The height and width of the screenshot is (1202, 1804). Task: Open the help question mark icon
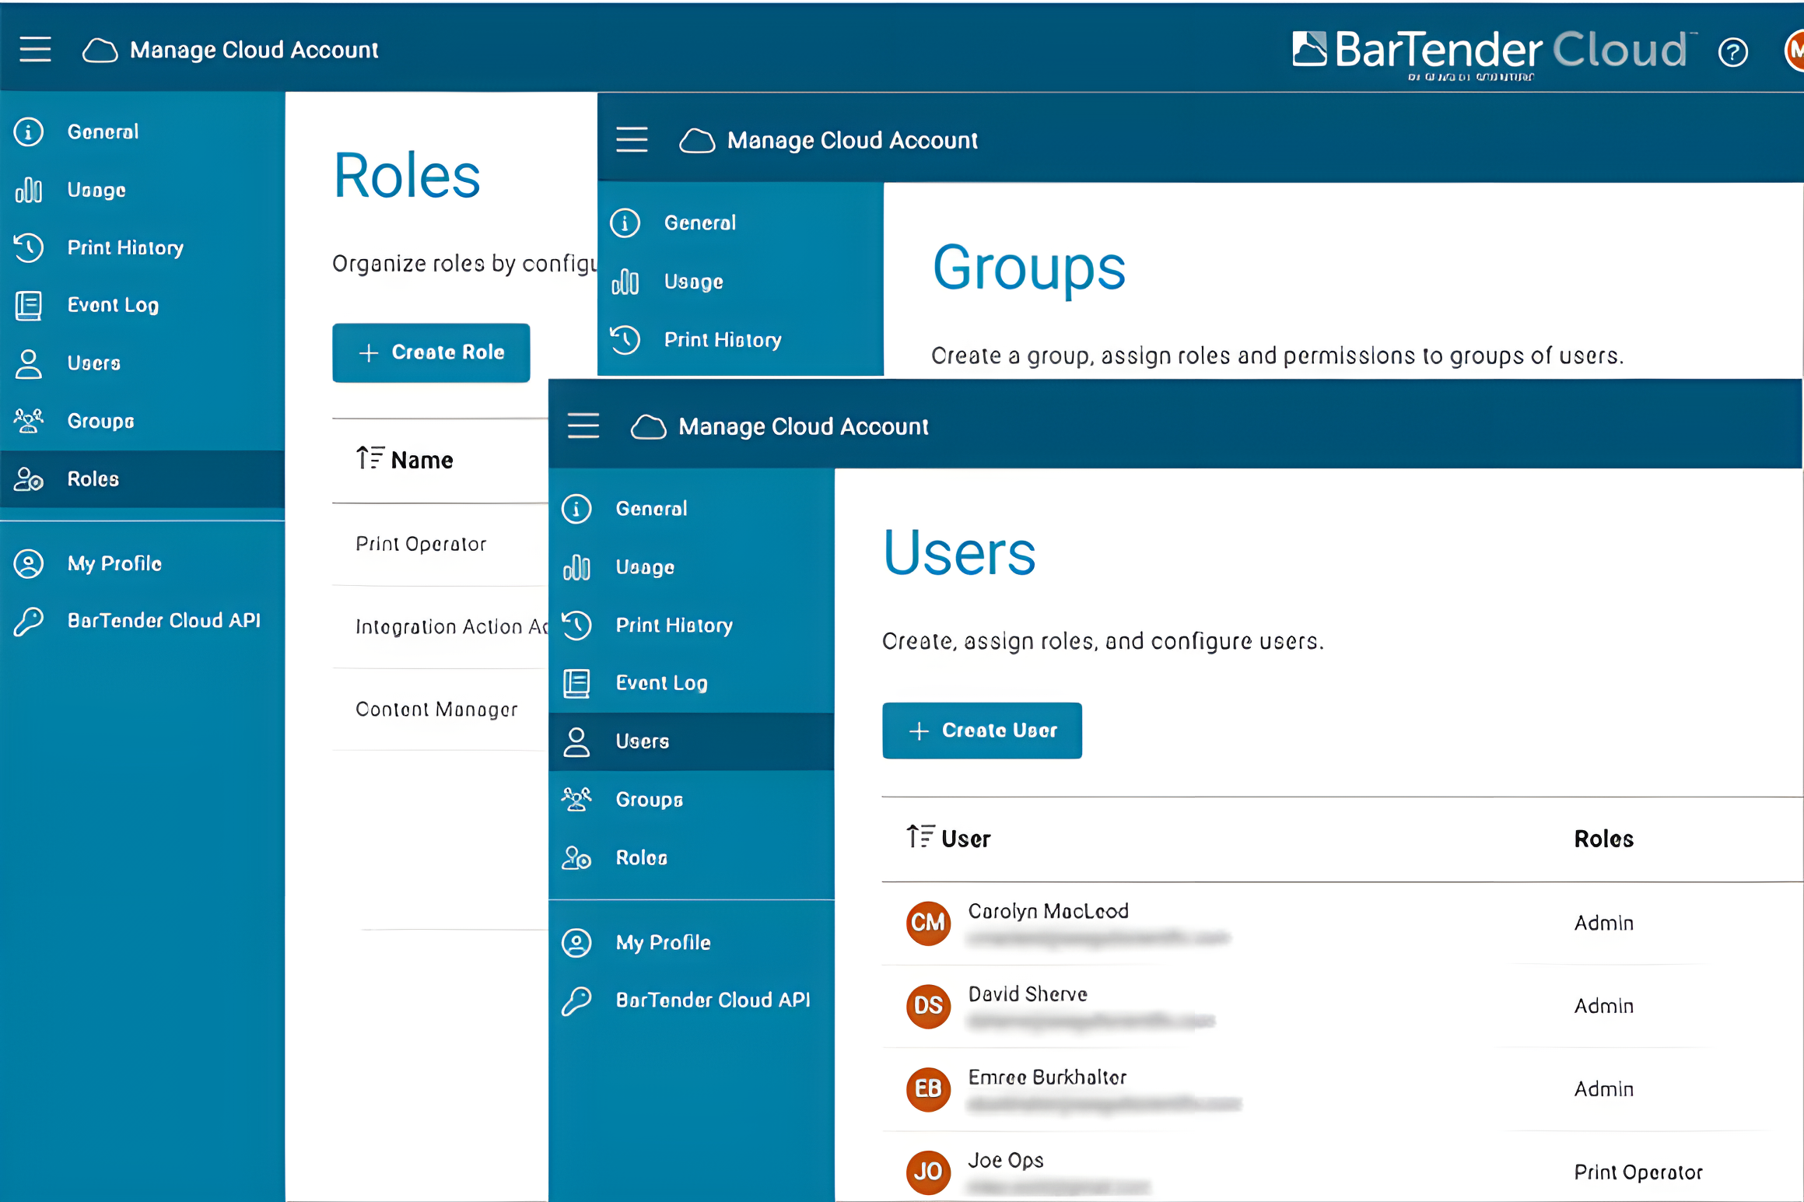pyautogui.click(x=1733, y=53)
